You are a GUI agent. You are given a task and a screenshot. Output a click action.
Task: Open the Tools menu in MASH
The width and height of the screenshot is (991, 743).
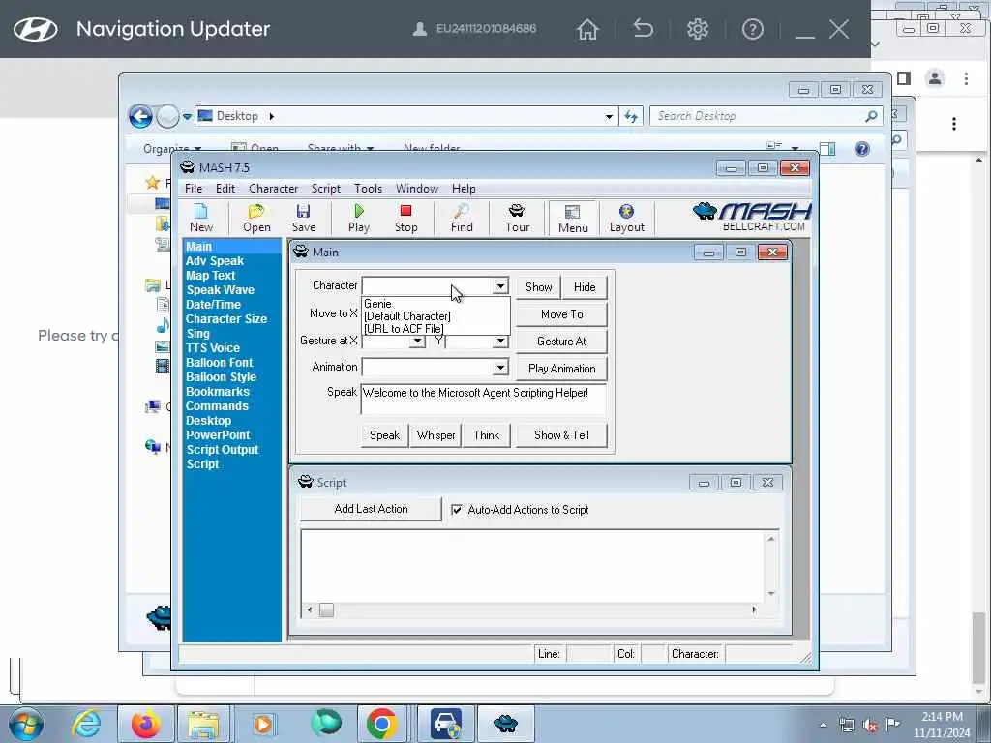pyautogui.click(x=368, y=189)
